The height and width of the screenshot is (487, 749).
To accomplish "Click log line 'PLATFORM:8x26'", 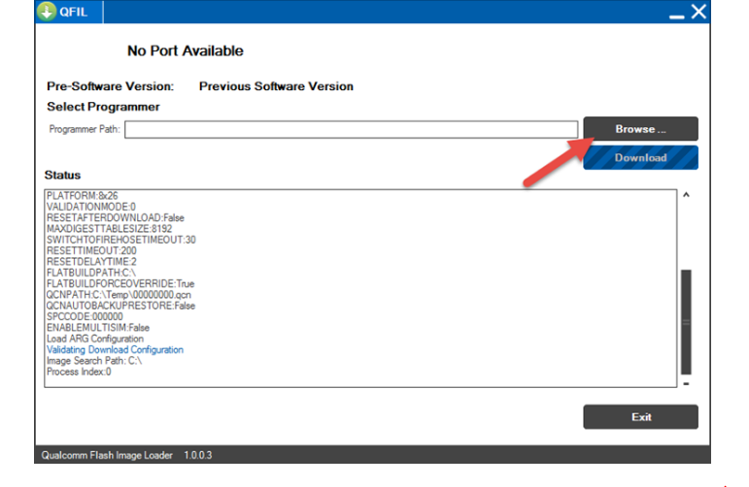I will pyautogui.click(x=83, y=196).
